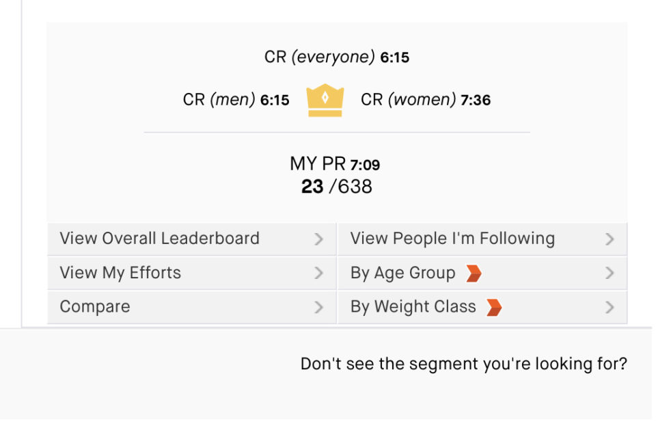
Task: Choose the Compare label
Action: [x=95, y=307]
